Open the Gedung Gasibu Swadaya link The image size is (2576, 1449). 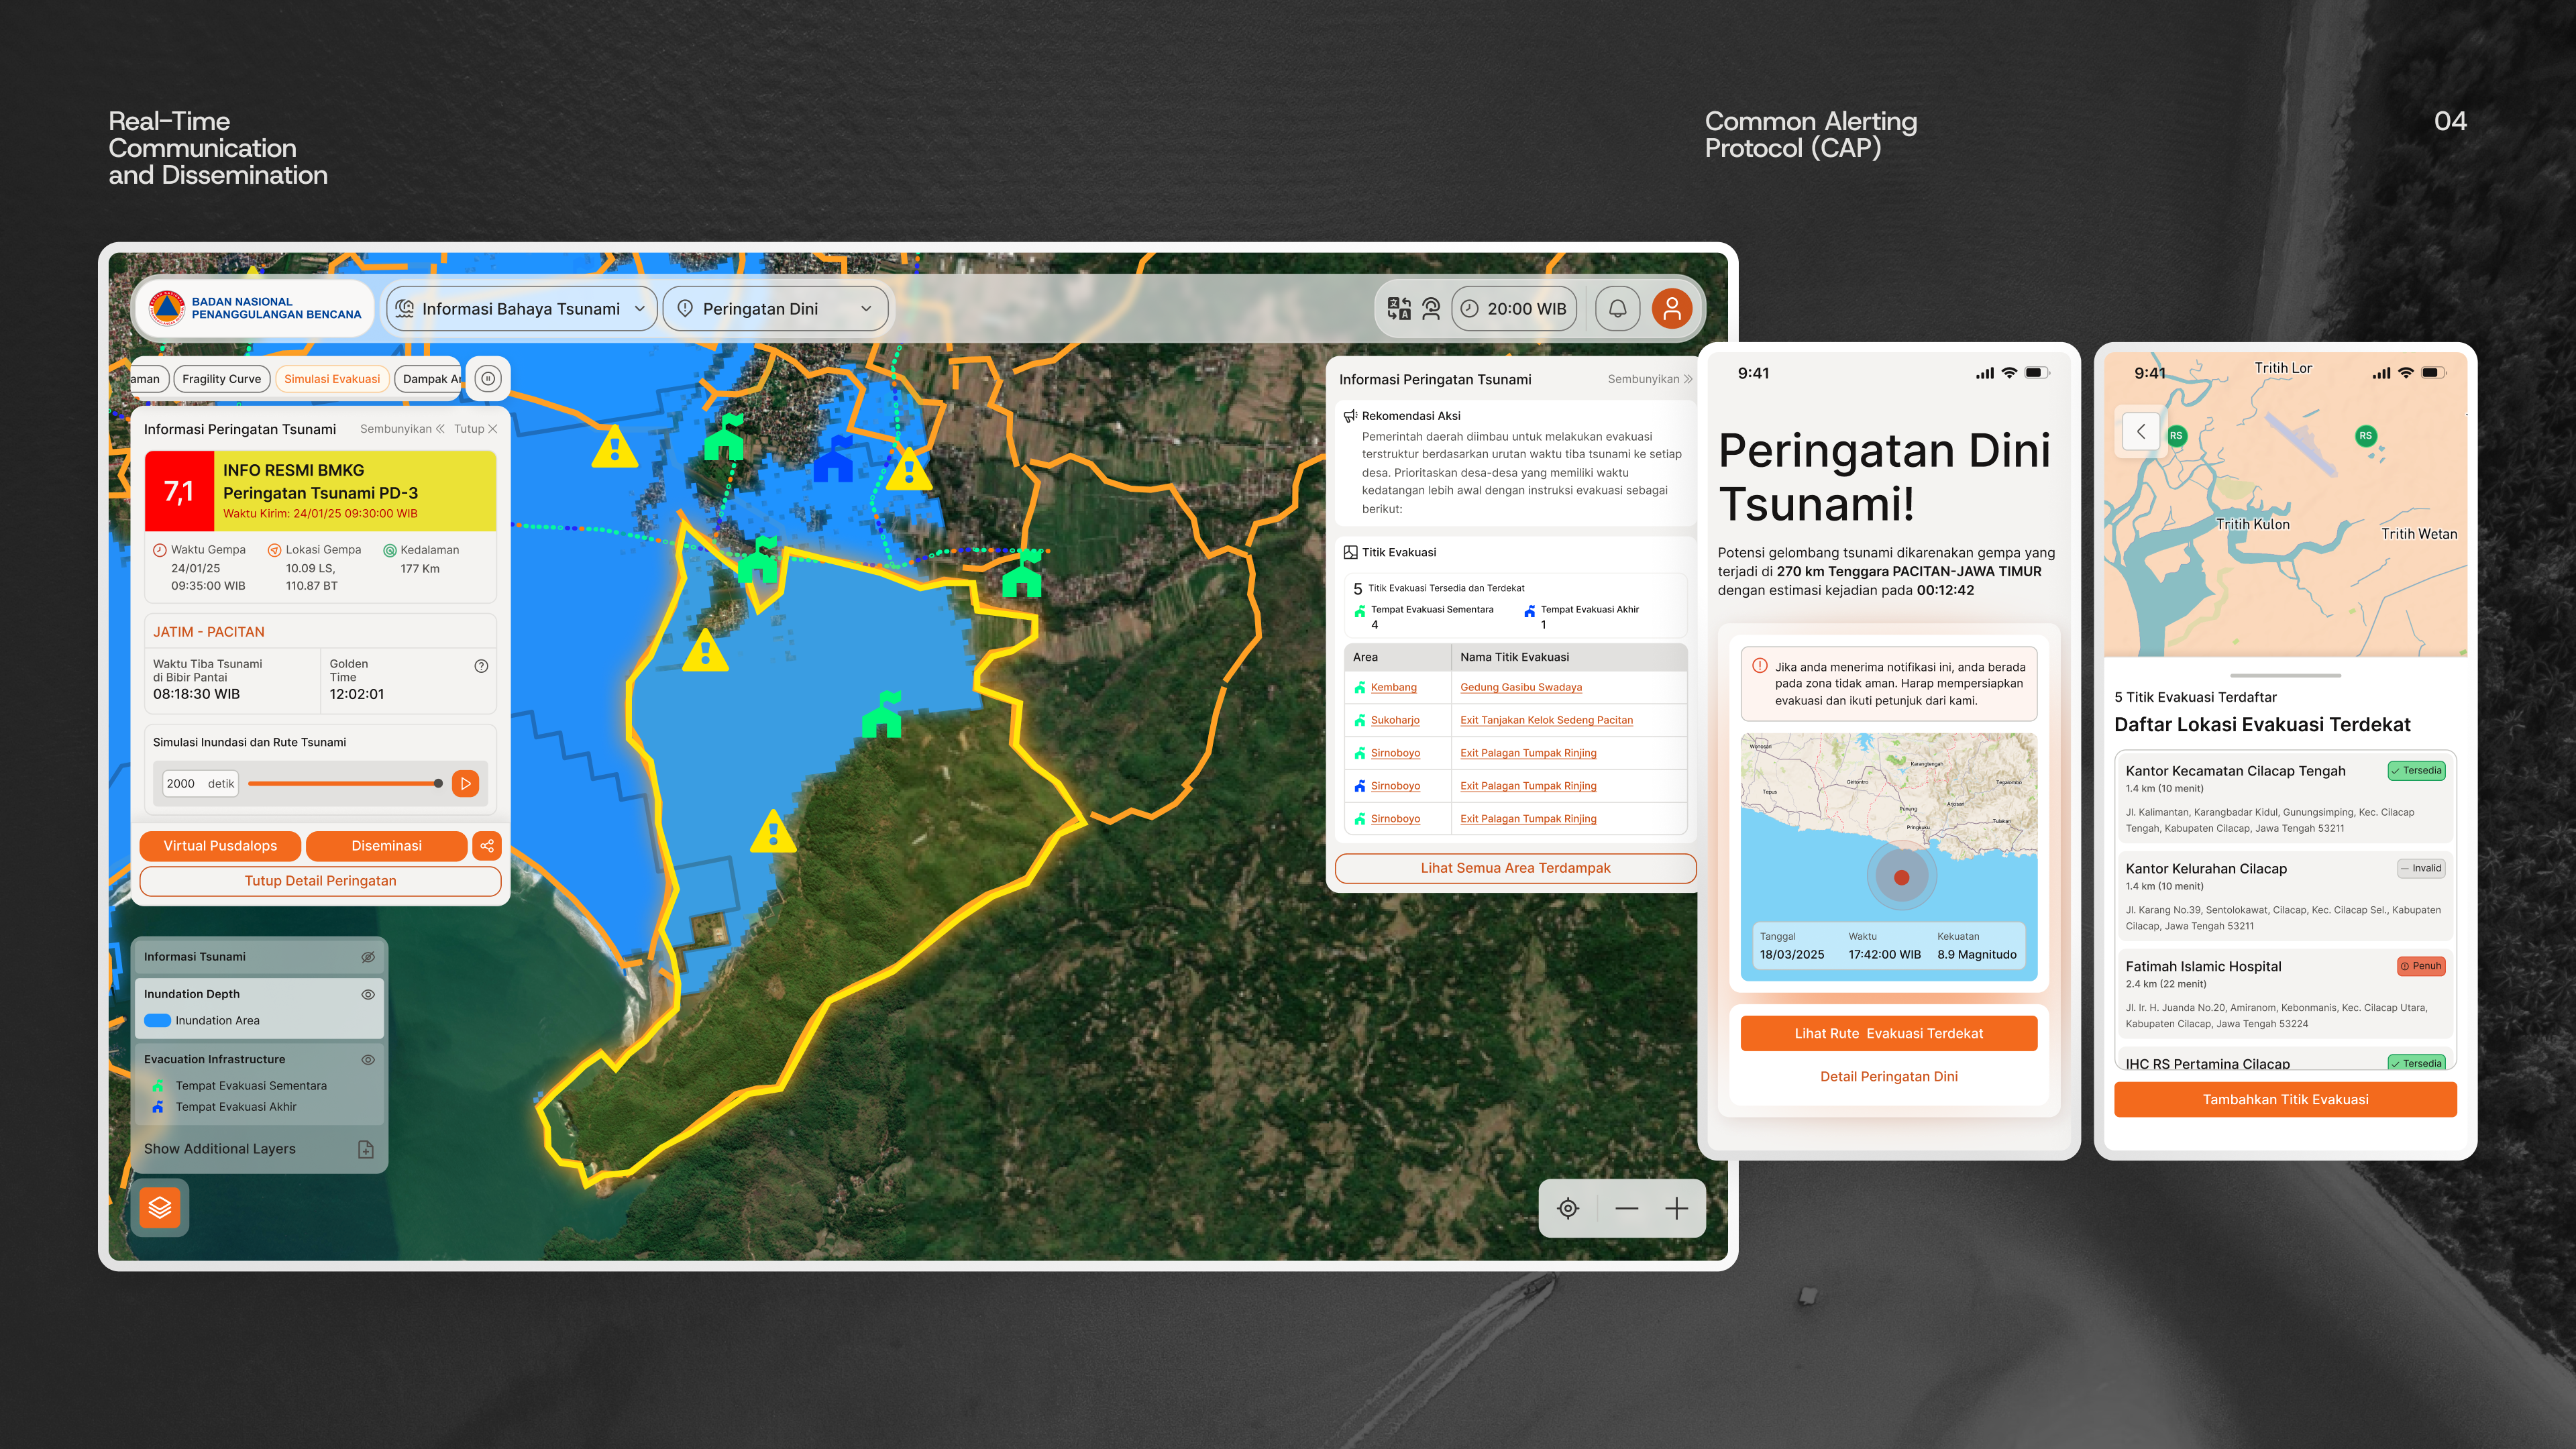click(x=1520, y=687)
